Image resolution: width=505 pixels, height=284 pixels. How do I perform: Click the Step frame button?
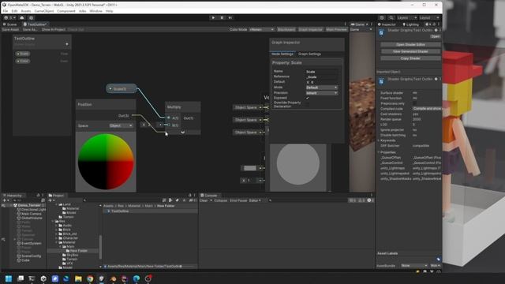(x=230, y=17)
